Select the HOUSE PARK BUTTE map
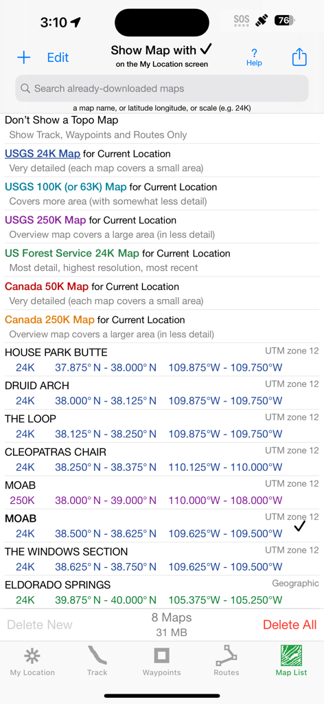The image size is (324, 704). coord(162,360)
